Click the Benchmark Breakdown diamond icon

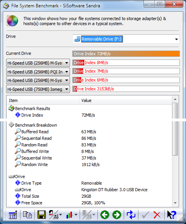point(12,125)
